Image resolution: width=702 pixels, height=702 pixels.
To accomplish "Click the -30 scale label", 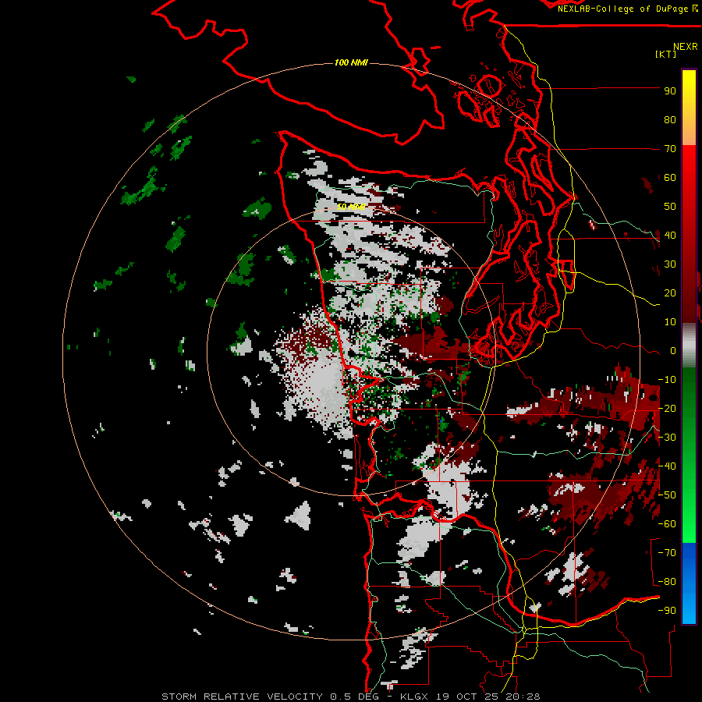I will pyautogui.click(x=667, y=438).
